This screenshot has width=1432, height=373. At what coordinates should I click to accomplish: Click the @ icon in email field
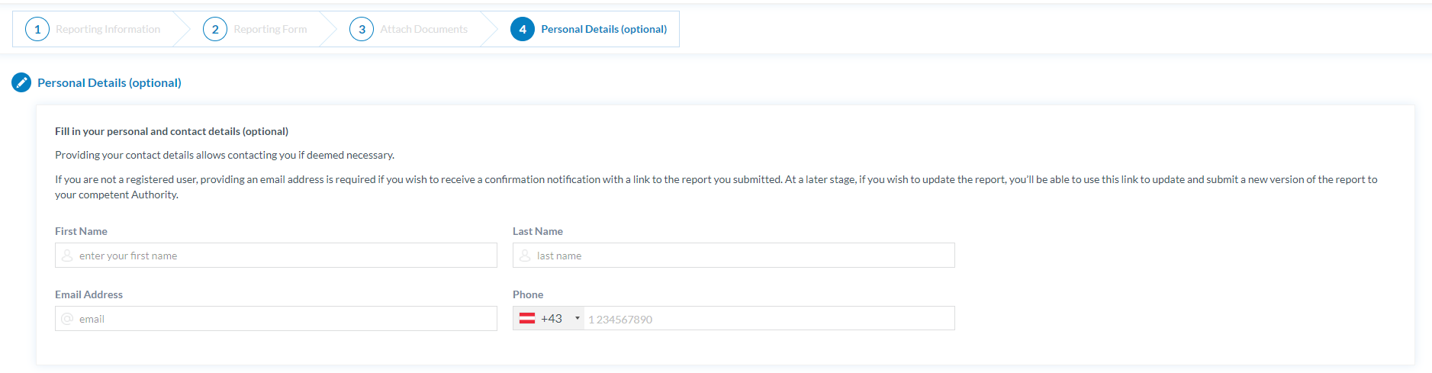tap(67, 319)
